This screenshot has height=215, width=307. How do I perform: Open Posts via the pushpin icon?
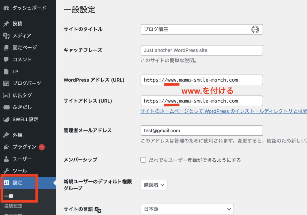(x=6, y=24)
